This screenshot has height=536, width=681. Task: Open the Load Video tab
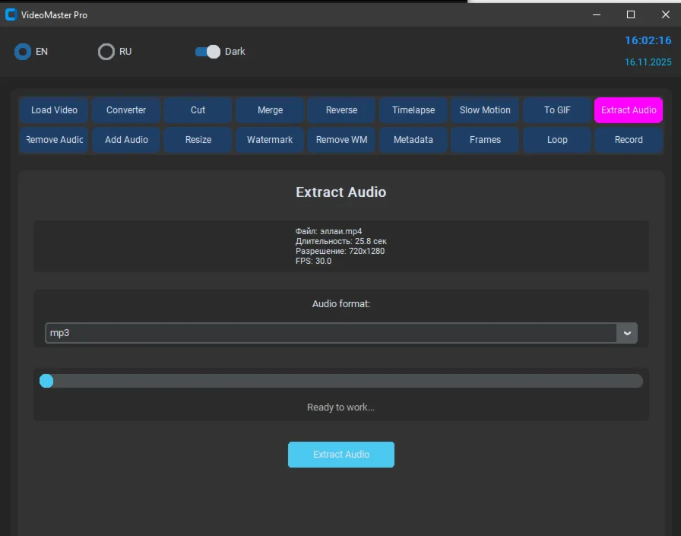click(54, 110)
